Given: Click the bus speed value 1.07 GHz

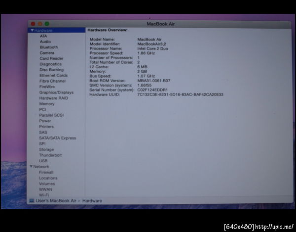Looking at the screenshot, I should 146,76.
